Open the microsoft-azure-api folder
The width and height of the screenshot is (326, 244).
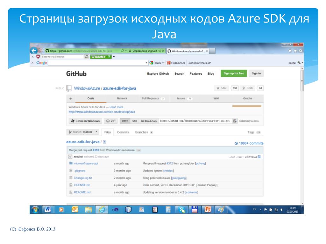[x=86, y=163]
